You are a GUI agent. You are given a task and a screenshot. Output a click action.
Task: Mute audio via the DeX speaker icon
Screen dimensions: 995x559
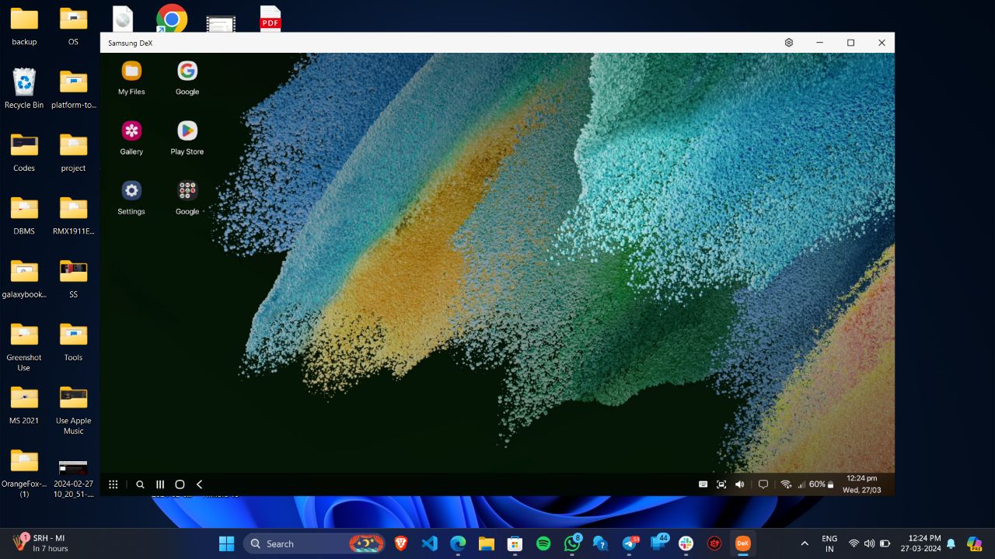coord(739,484)
